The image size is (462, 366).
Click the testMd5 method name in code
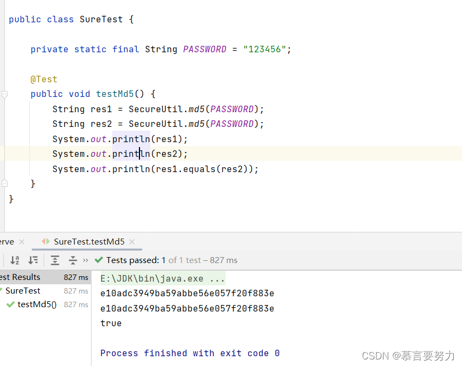(115, 94)
